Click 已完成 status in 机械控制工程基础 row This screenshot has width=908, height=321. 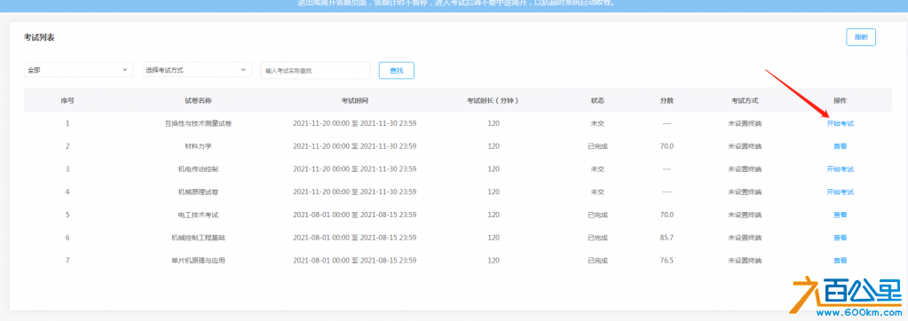click(597, 238)
